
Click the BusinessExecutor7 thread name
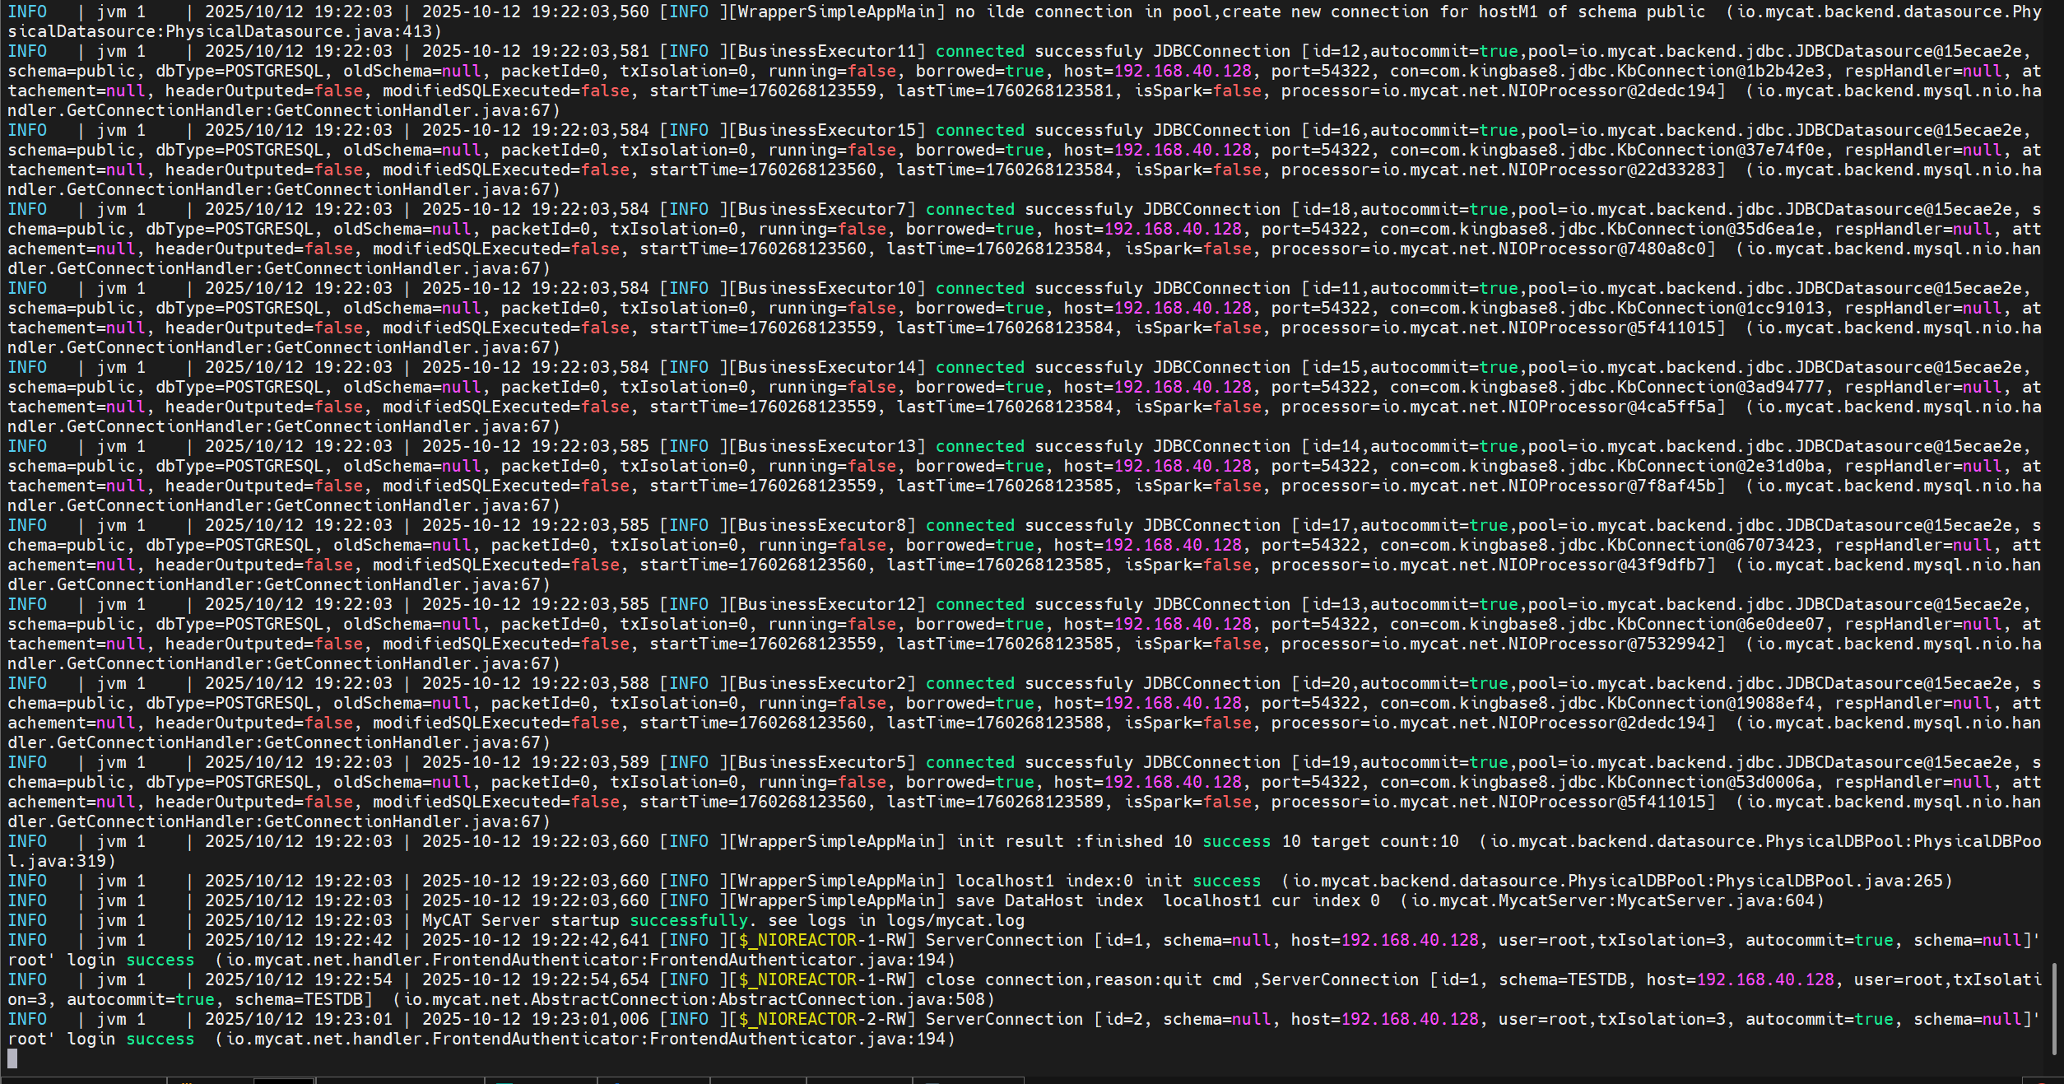click(x=821, y=209)
